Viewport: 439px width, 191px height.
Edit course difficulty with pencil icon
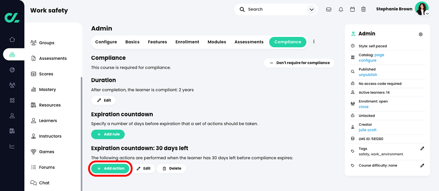coord(422,165)
